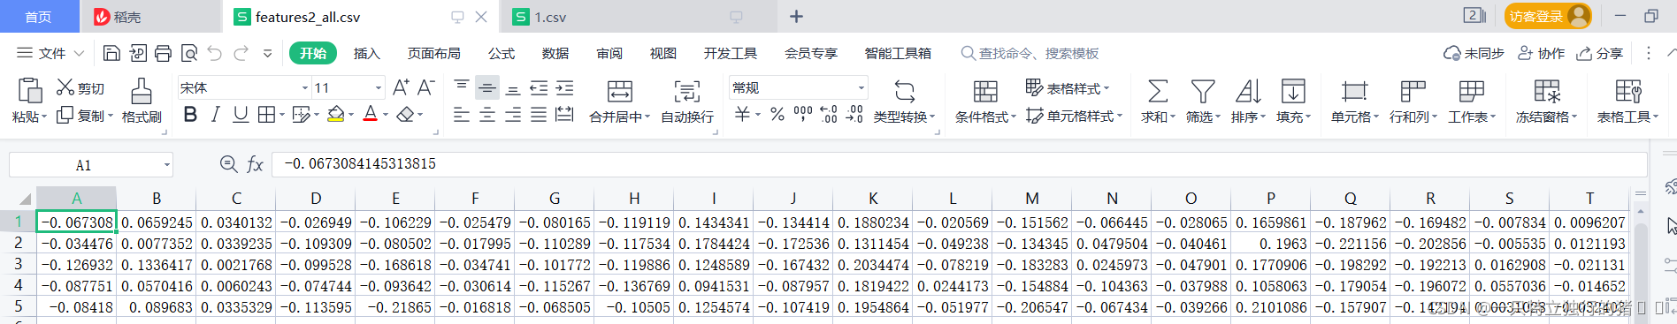Screen dimensions: 1677x324
Task: Click the increase indent icon
Action: pyautogui.click(x=564, y=87)
